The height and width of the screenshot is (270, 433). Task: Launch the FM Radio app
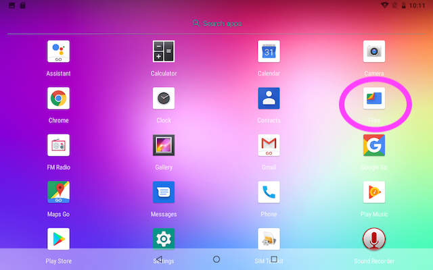58,145
